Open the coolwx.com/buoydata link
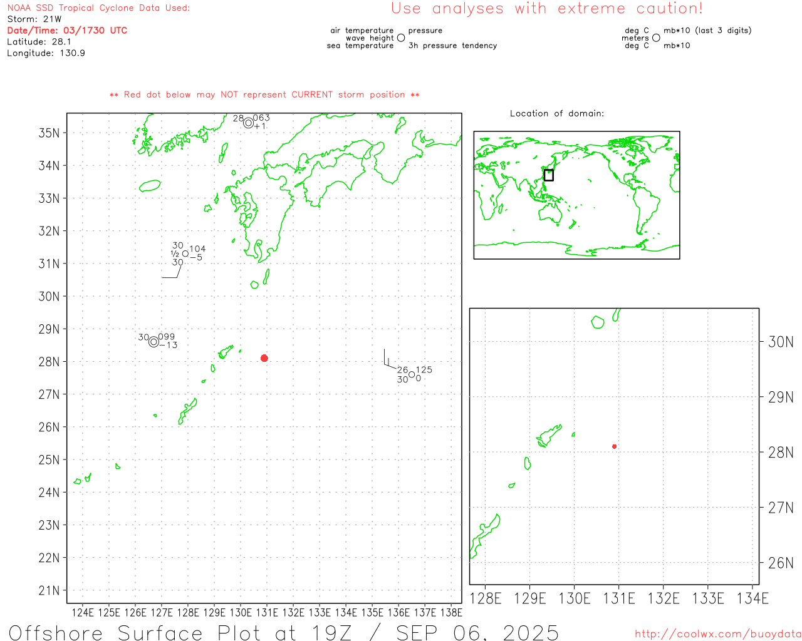The height and width of the screenshot is (641, 802). (718, 634)
